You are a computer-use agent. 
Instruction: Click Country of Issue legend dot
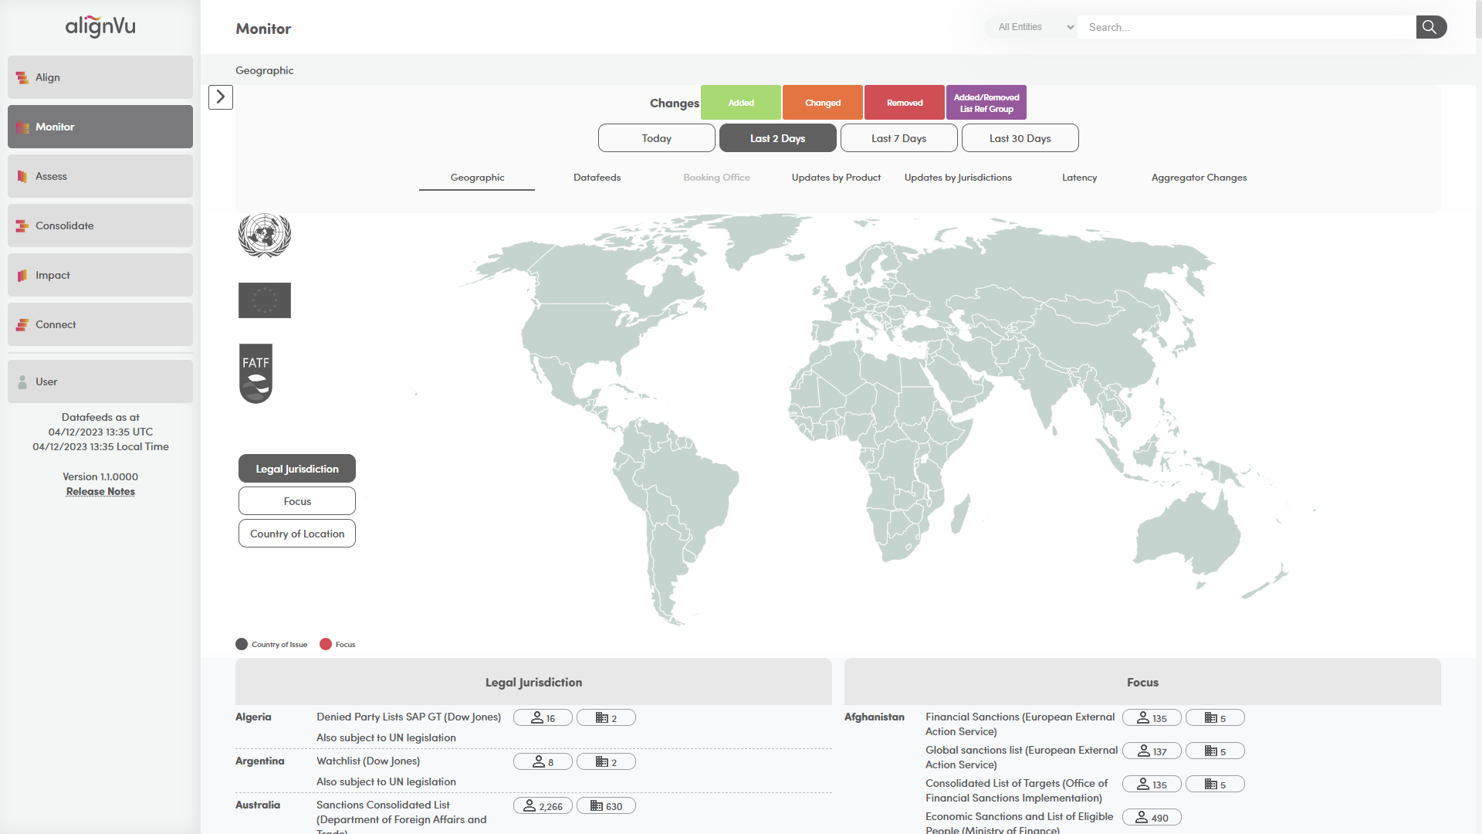[x=242, y=645]
